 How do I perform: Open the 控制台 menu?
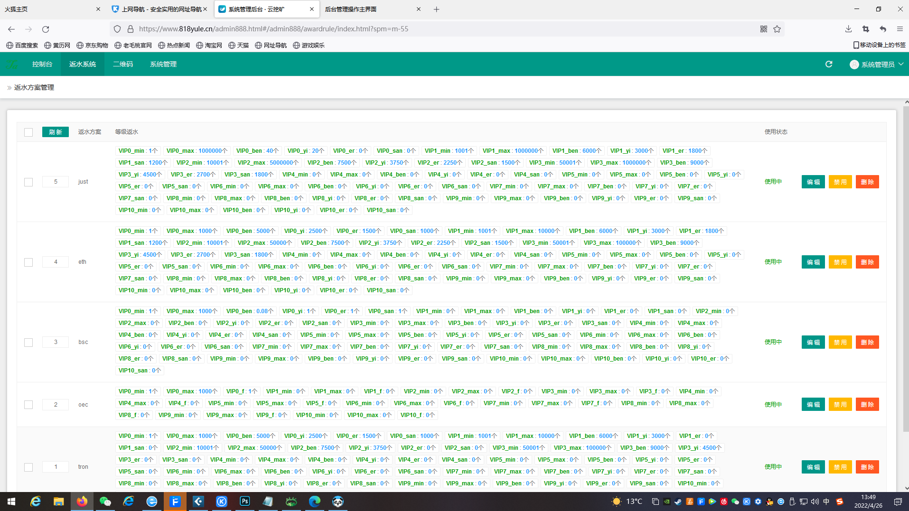pyautogui.click(x=42, y=64)
